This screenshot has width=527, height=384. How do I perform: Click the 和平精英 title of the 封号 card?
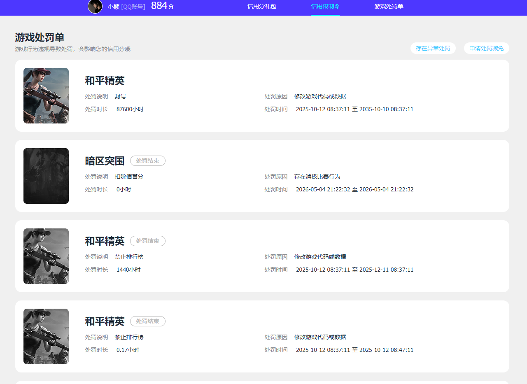[x=105, y=81]
